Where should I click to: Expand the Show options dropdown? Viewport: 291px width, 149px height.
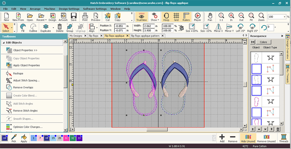tap(155, 17)
